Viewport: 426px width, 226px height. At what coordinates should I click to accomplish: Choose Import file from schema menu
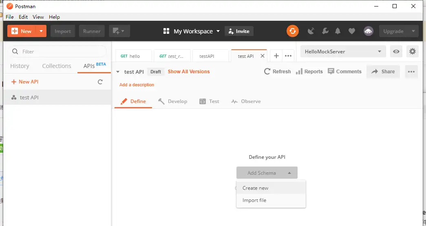tap(254, 200)
